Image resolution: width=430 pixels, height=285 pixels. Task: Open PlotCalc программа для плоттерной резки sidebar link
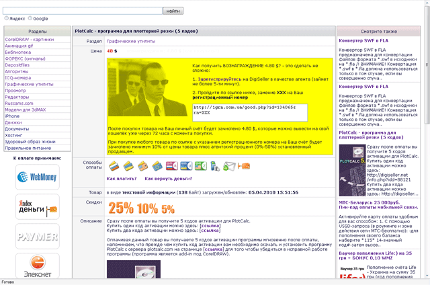point(371,135)
